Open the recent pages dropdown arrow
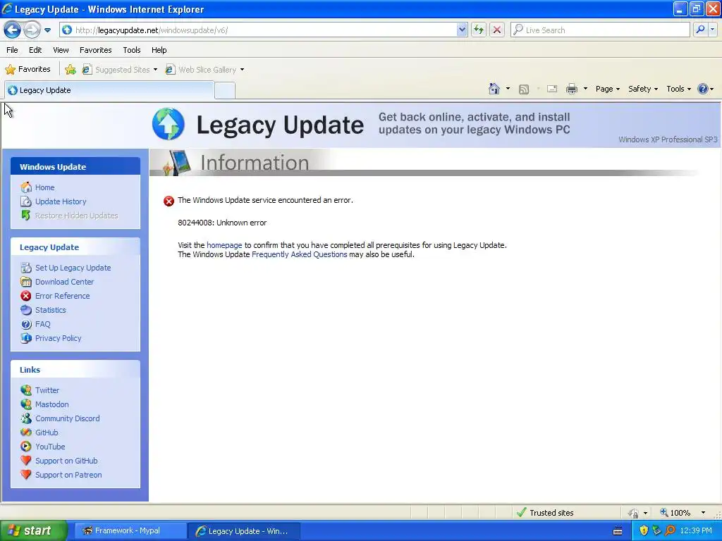The image size is (722, 541). pyautogui.click(x=47, y=30)
